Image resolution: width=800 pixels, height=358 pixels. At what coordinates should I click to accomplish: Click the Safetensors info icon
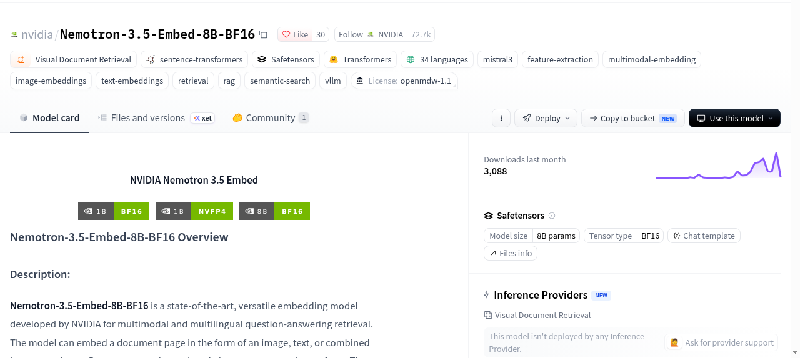pyautogui.click(x=552, y=216)
